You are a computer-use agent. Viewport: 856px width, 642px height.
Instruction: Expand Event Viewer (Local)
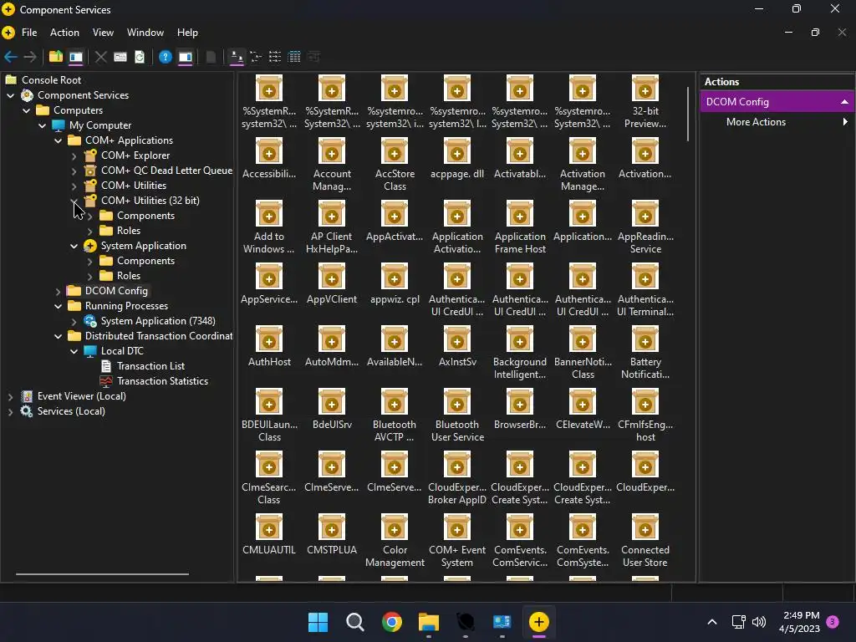(x=10, y=397)
